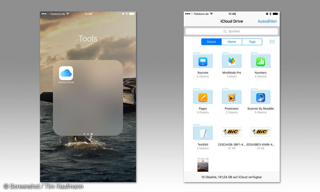Tap the iCloud Drive title in the navigation bar
The height and width of the screenshot is (192, 320).
[x=232, y=21]
